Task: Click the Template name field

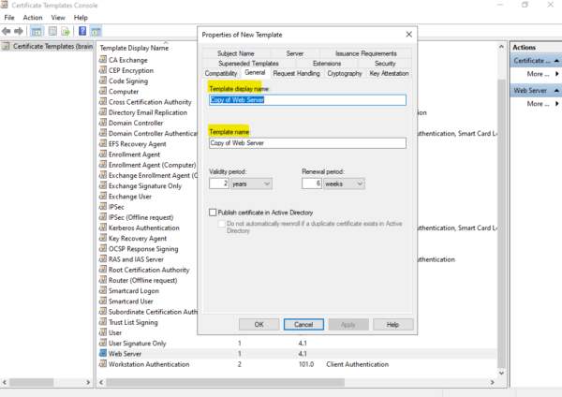Action: pos(307,143)
